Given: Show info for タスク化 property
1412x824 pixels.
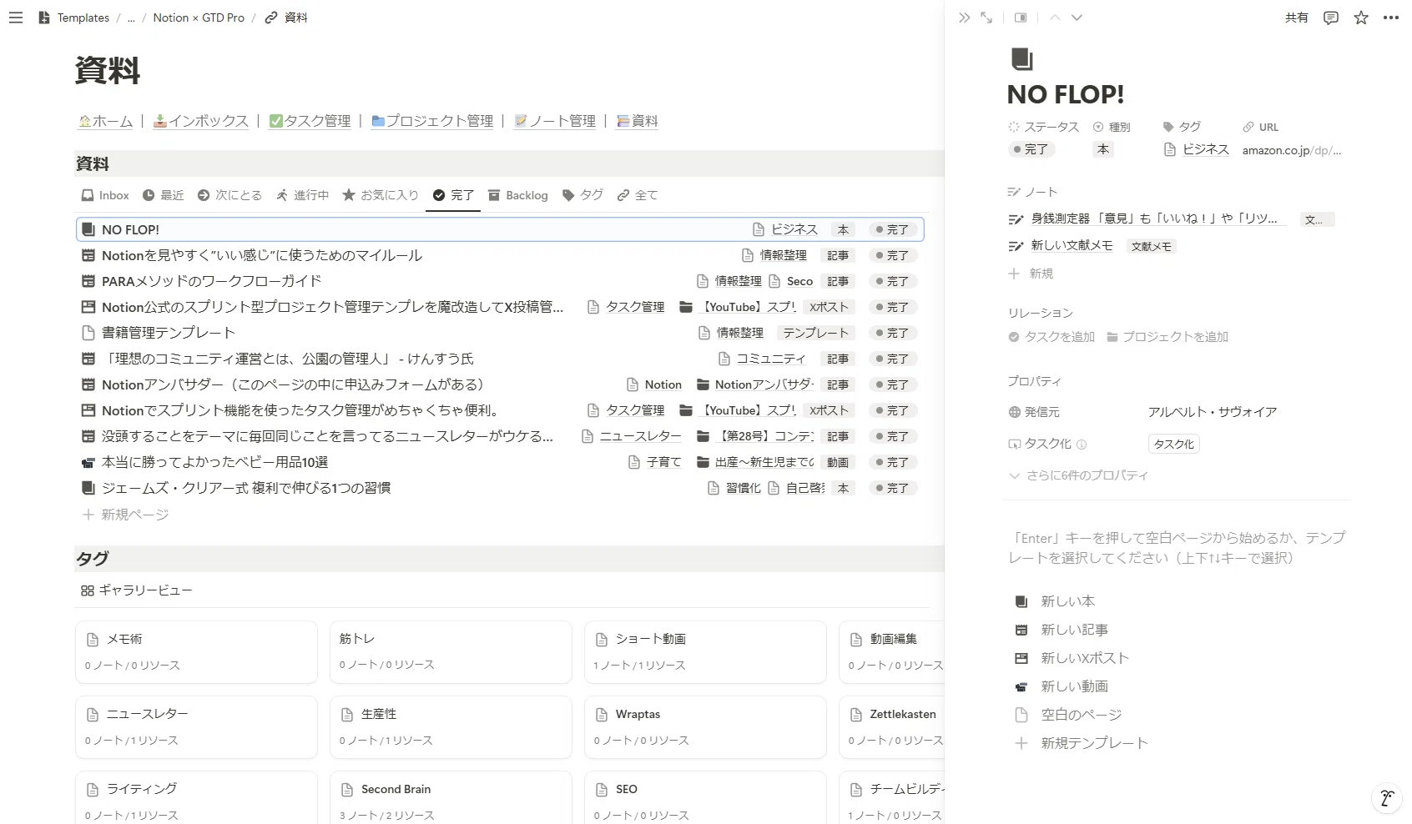Looking at the screenshot, I should point(1082,445).
